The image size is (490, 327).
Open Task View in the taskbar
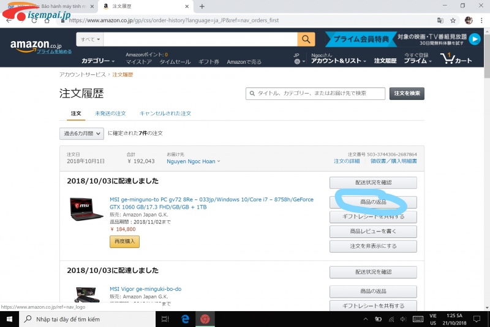[165, 319]
